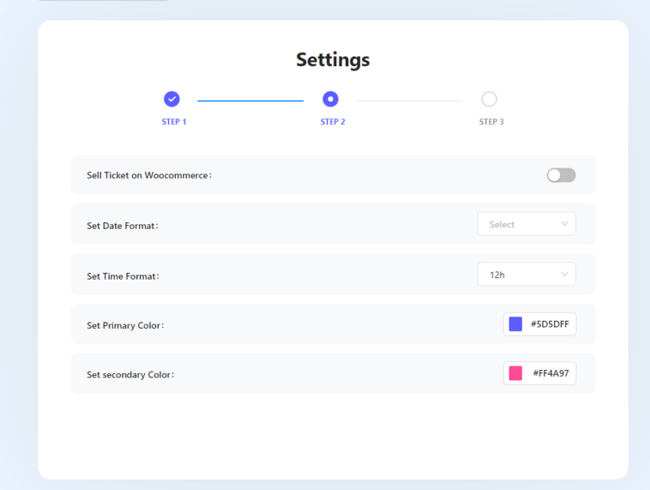
Task: Expand the chevron on the Select date dropdown
Action: click(565, 224)
